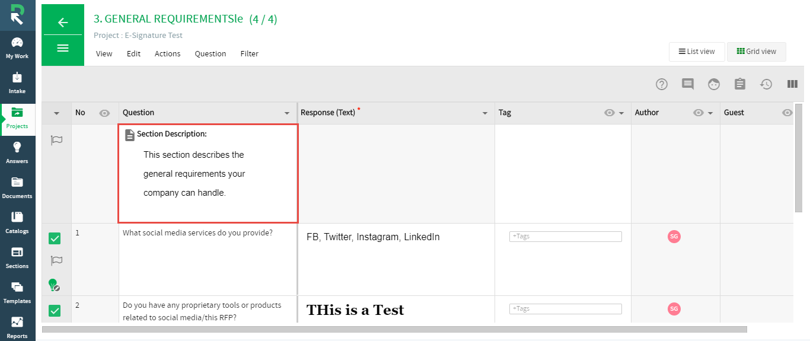Open Sections in the sidebar

pyautogui.click(x=17, y=258)
